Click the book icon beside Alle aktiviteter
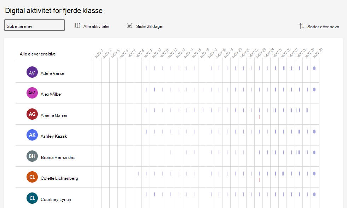This screenshot has width=347, height=208. [77, 25]
